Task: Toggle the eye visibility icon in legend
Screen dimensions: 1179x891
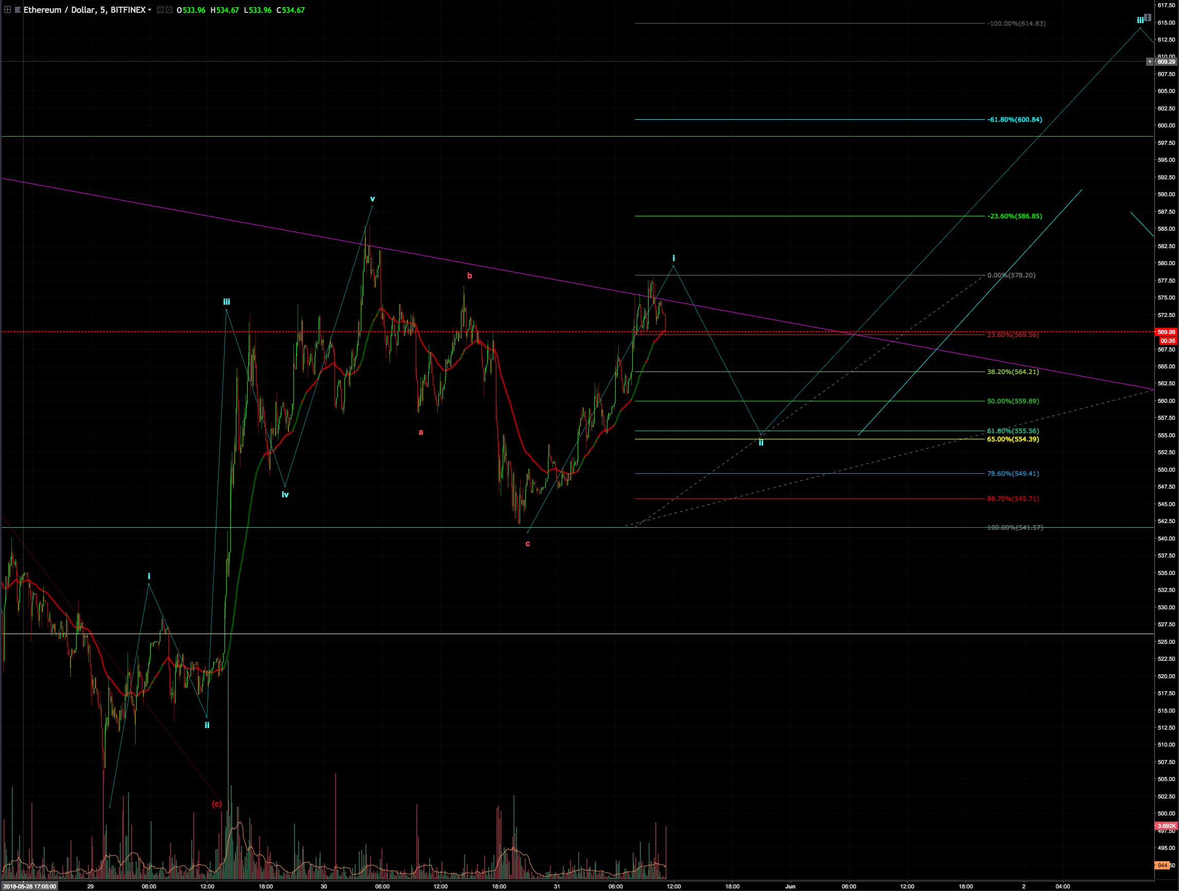Action: tap(160, 10)
